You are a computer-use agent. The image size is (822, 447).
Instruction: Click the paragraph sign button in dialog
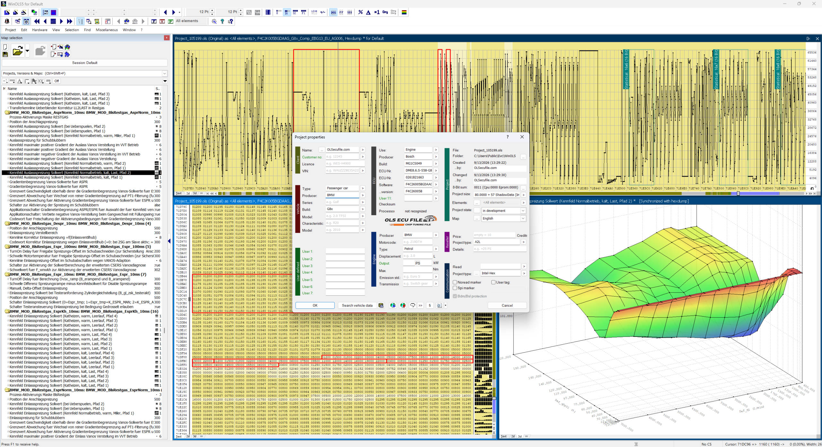coord(430,305)
